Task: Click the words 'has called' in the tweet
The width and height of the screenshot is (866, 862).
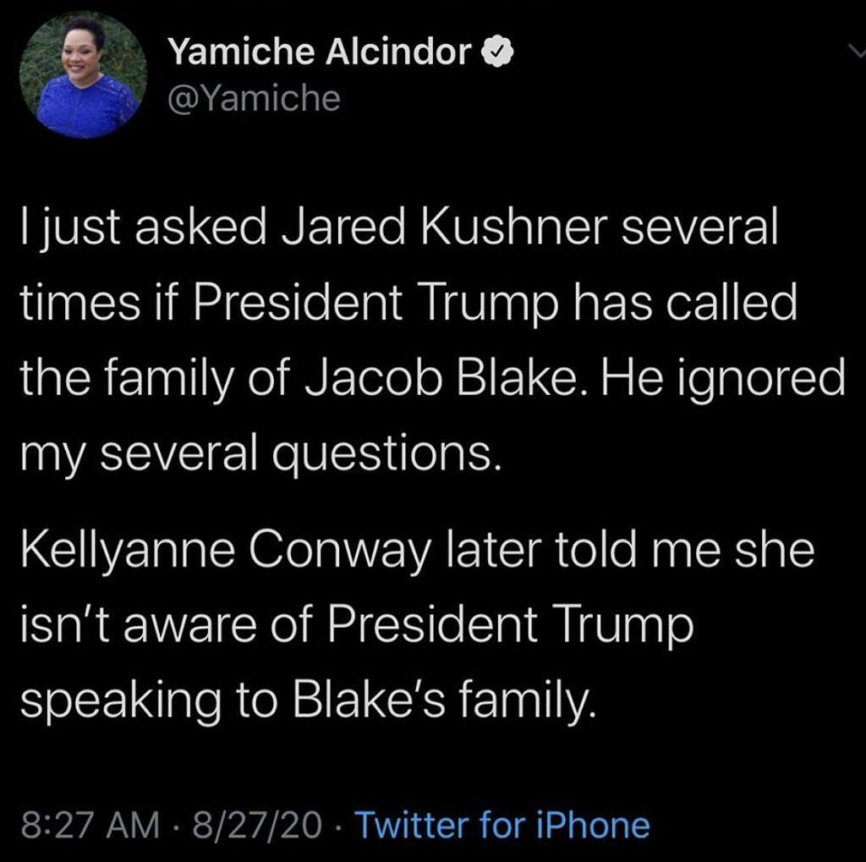Action: [x=694, y=305]
